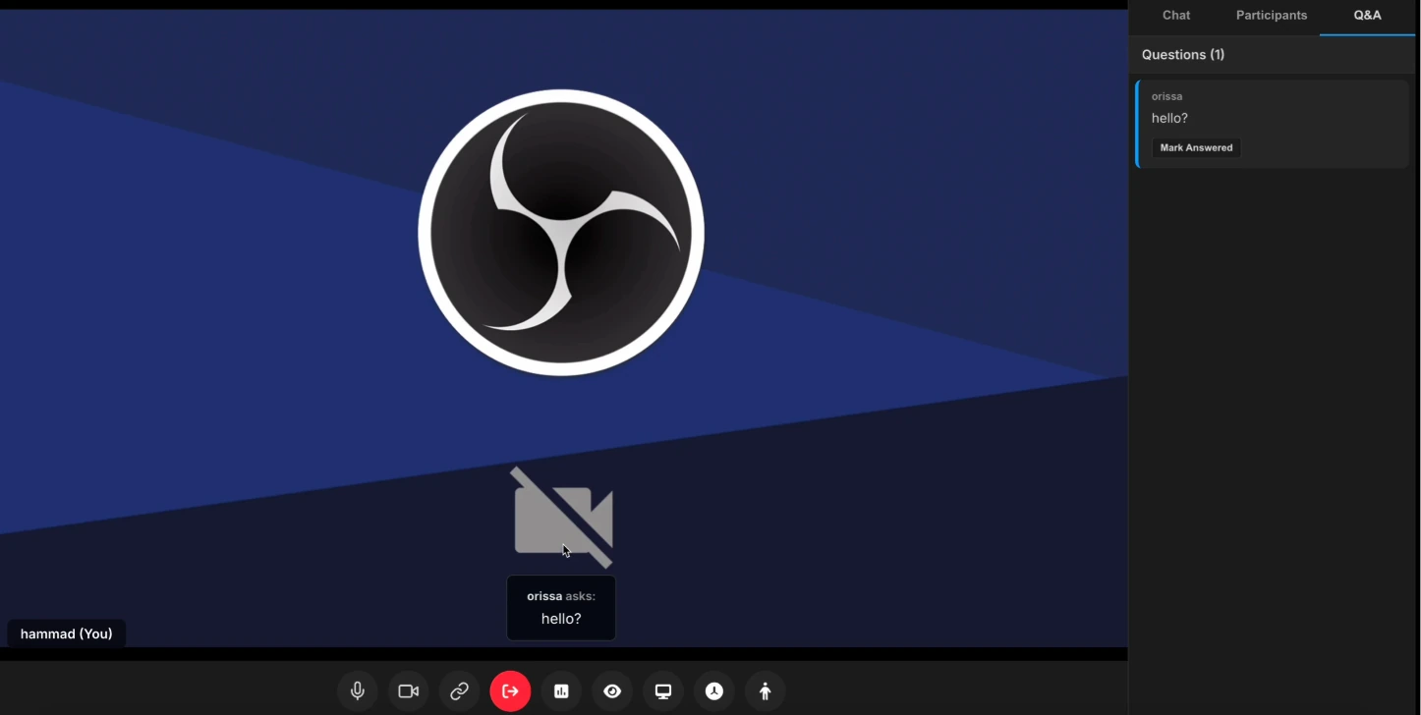Open the Participants tab
The height and width of the screenshot is (715, 1421).
(x=1272, y=16)
